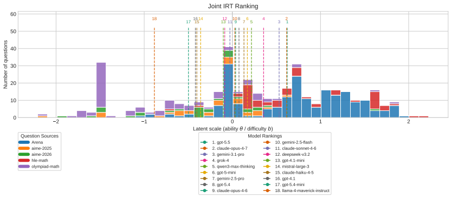452x198 pixels.
Task: Click the x-axis tick label '−2'
Action: (x=56, y=122)
